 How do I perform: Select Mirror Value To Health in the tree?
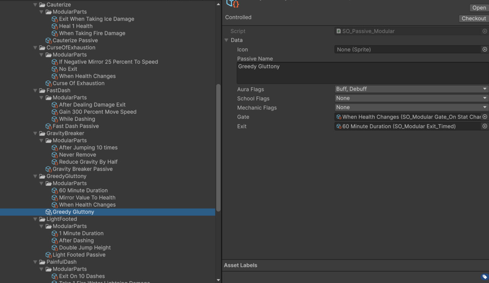pos(87,198)
